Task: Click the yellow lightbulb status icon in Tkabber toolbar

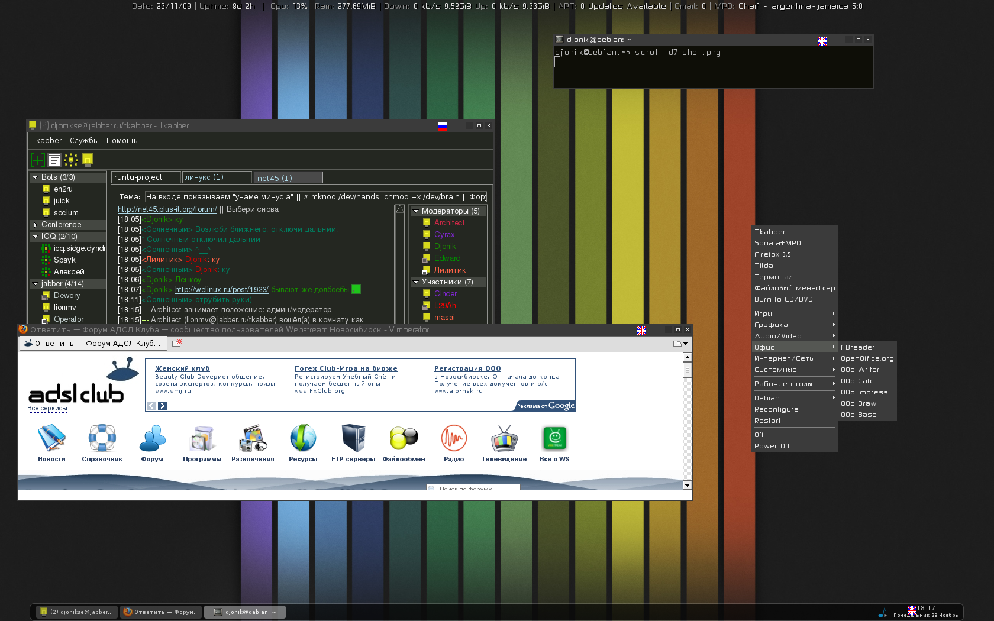Action: point(88,160)
